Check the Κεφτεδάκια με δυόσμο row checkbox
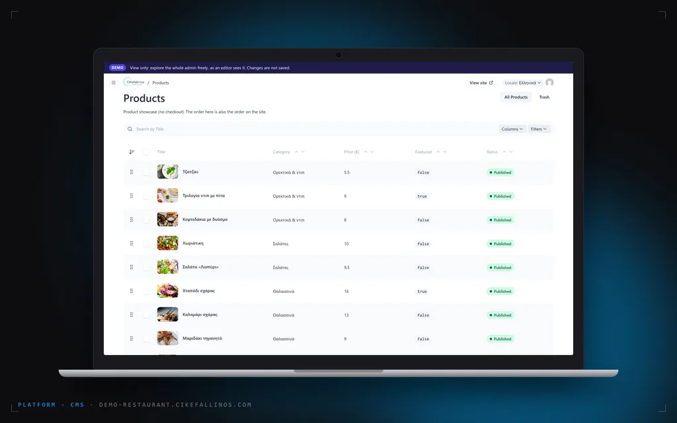 pyautogui.click(x=146, y=219)
